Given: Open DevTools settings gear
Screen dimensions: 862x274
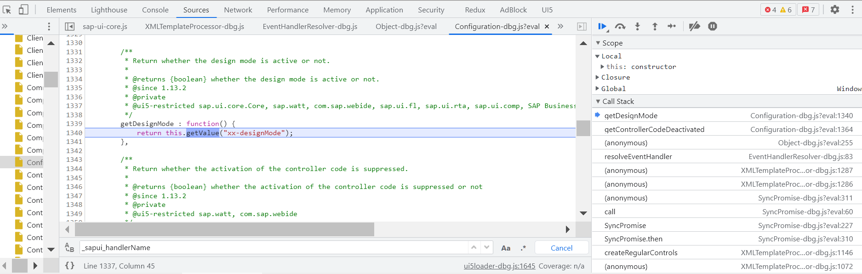Looking at the screenshot, I should (835, 10).
